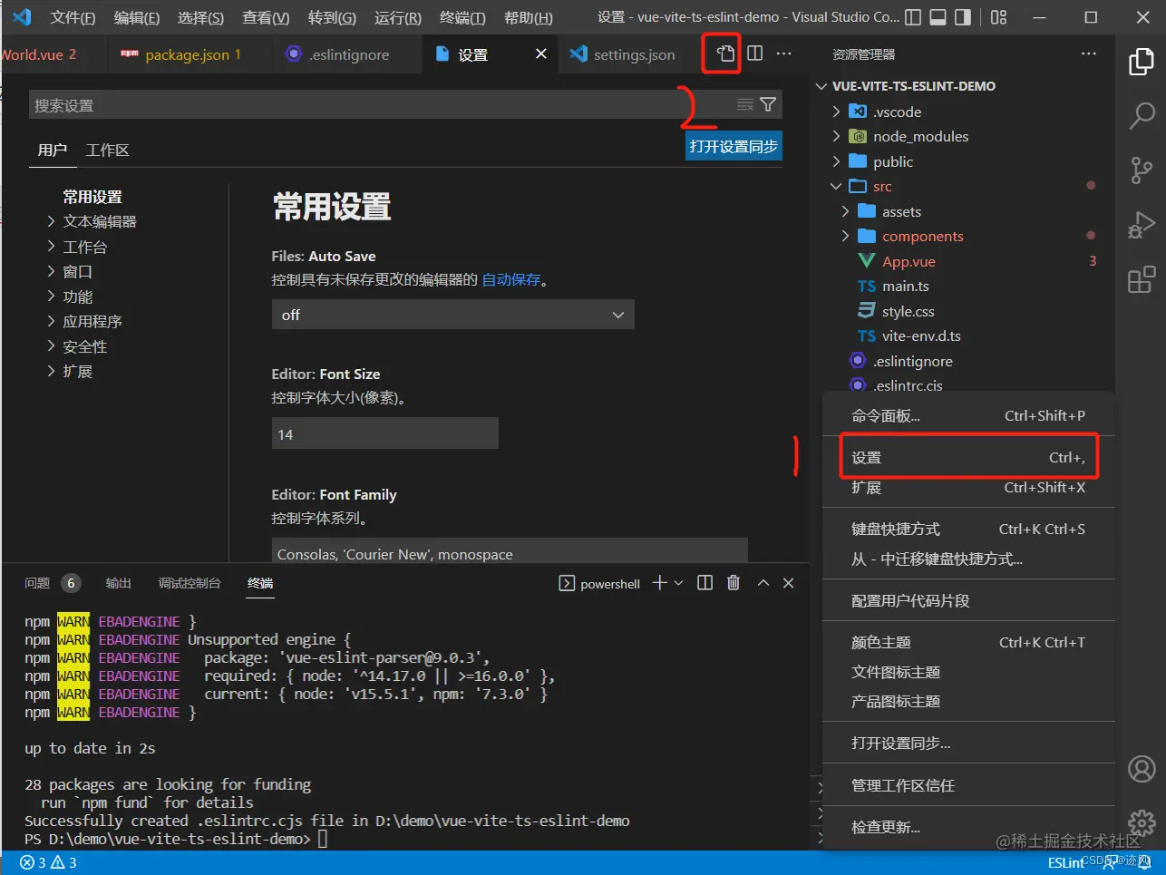The height and width of the screenshot is (875, 1166).
Task: Expand the node_modules folder
Action: 836,136
